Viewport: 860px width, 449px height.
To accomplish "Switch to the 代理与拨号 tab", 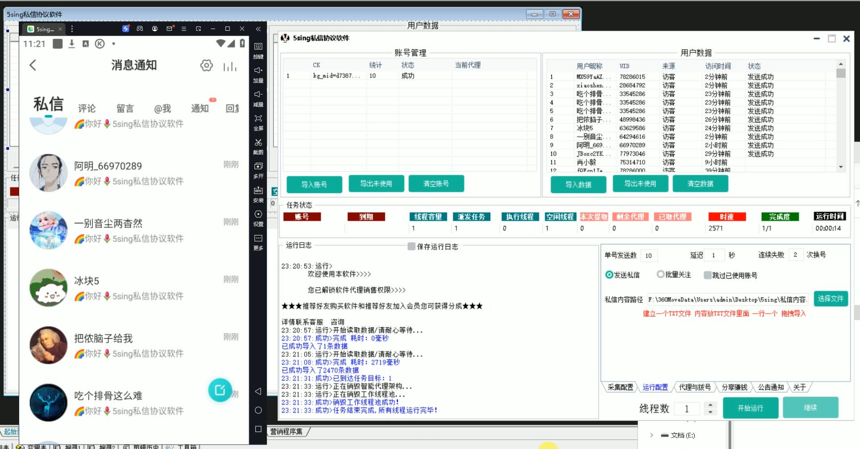I will click(694, 387).
